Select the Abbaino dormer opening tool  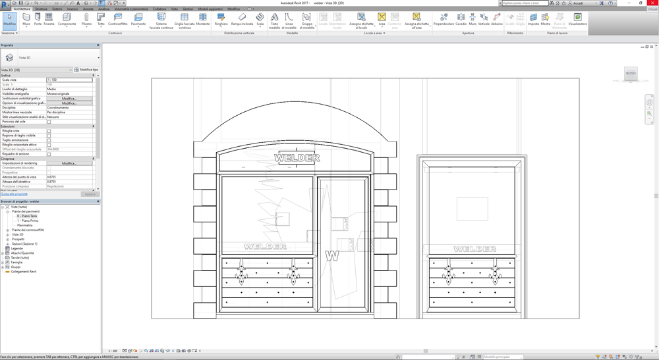point(496,18)
